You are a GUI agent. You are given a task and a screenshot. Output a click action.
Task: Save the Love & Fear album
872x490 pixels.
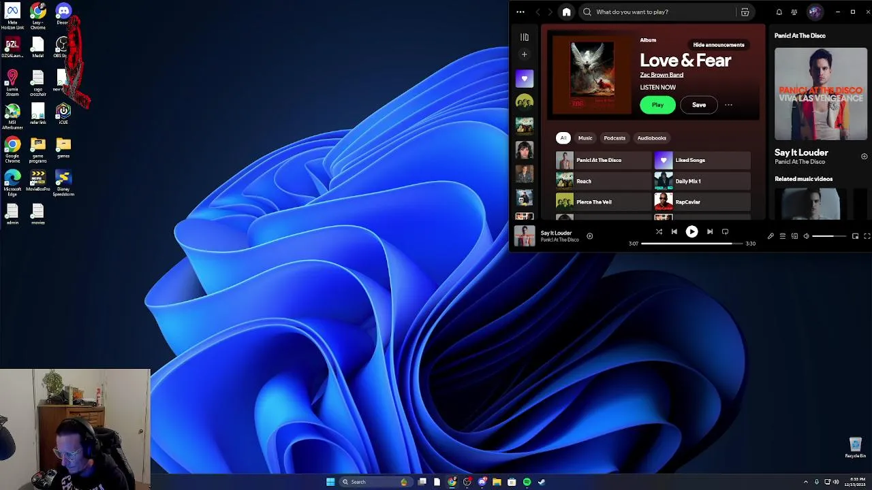tap(699, 105)
